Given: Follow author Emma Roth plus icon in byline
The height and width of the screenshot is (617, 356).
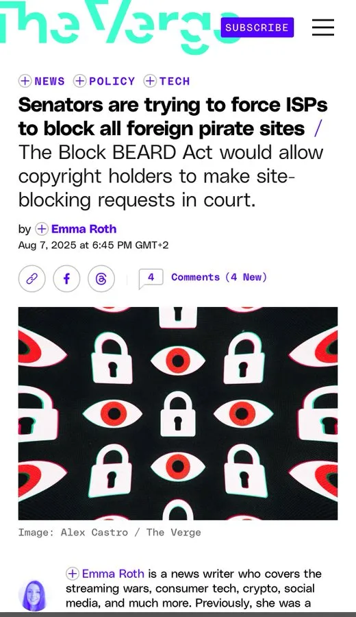Looking at the screenshot, I should [42, 228].
